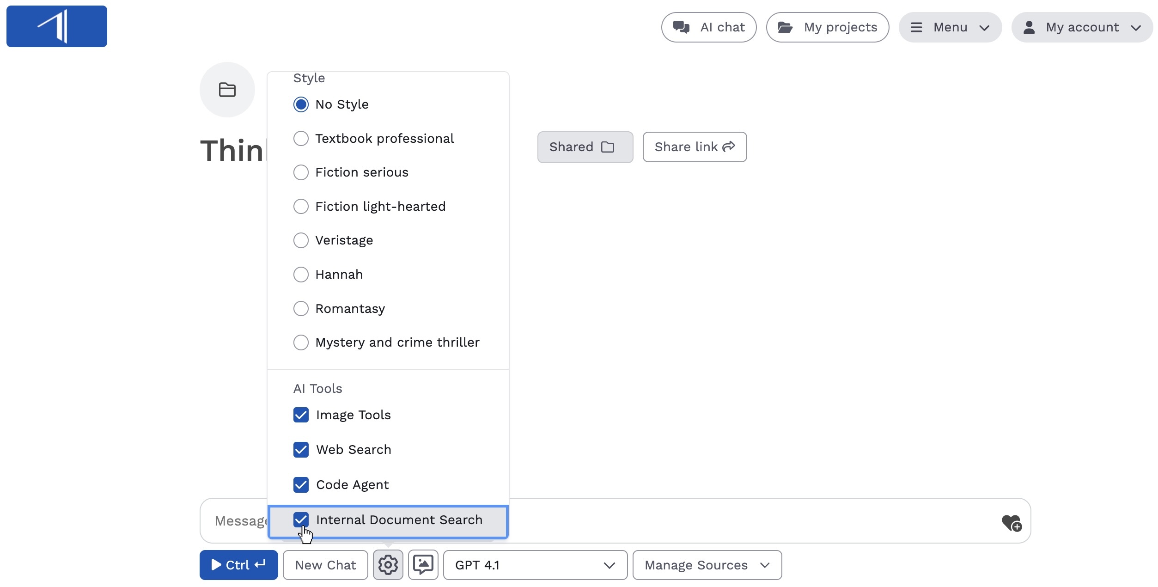The image size is (1158, 587).
Task: Open AI chat from header
Action: click(x=709, y=27)
